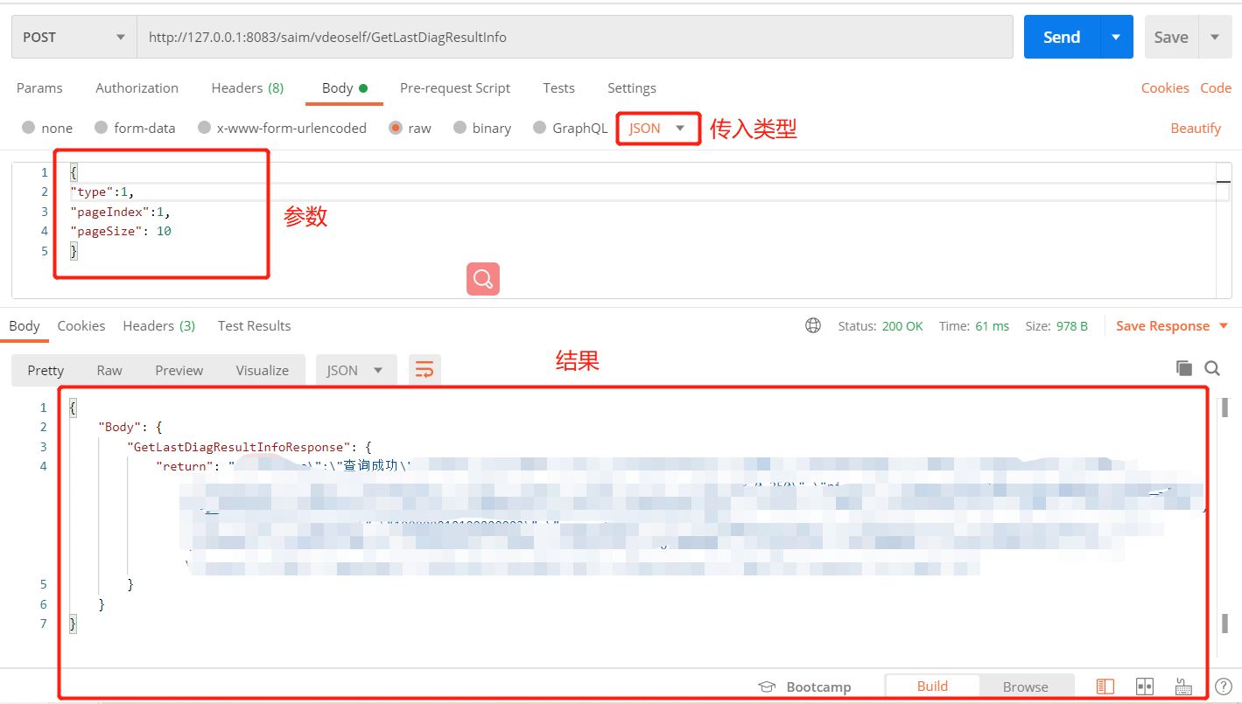This screenshot has width=1242, height=704.
Task: Switch to the response Body tab
Action: [x=25, y=326]
